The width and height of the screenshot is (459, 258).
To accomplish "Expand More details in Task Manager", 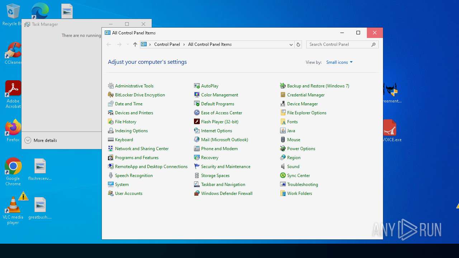I will 41,140.
